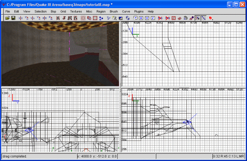The image size is (247, 161).
Task: Rotate selection around X axis
Action: click(27, 18)
